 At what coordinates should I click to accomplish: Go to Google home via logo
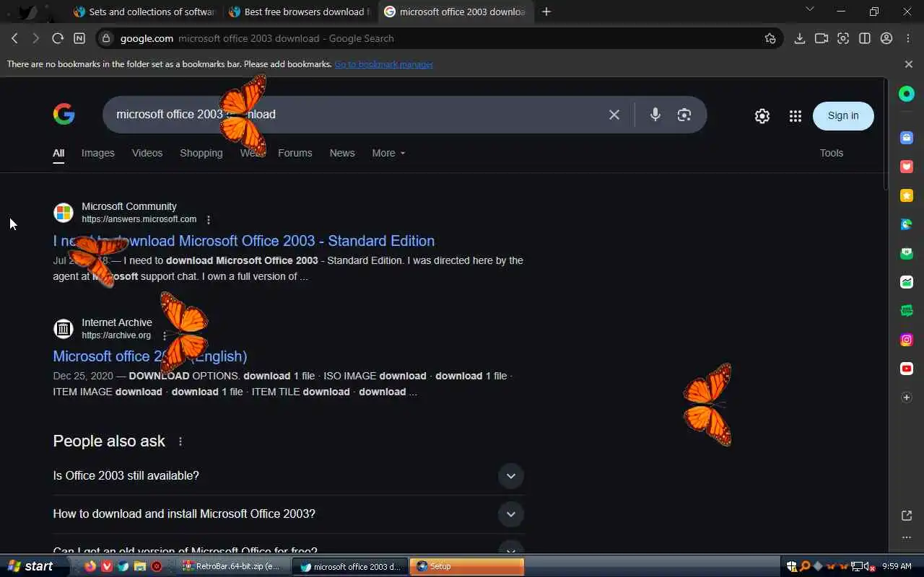tap(64, 114)
